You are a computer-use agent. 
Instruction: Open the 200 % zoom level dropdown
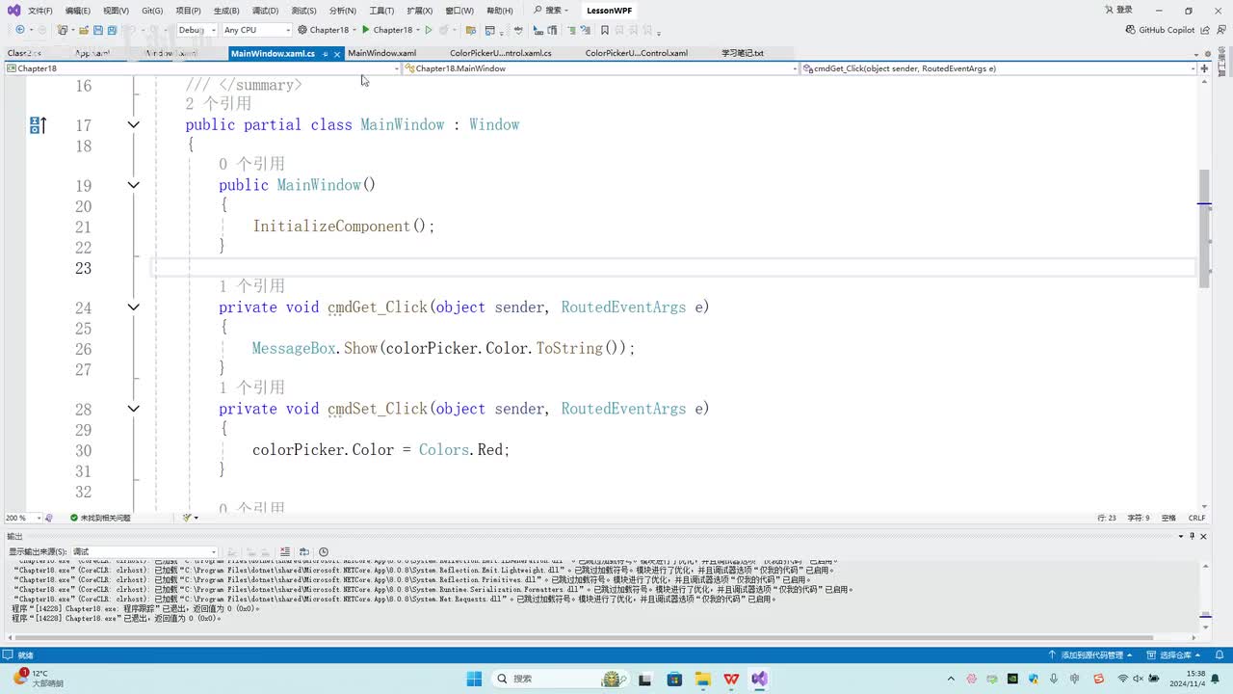23,518
